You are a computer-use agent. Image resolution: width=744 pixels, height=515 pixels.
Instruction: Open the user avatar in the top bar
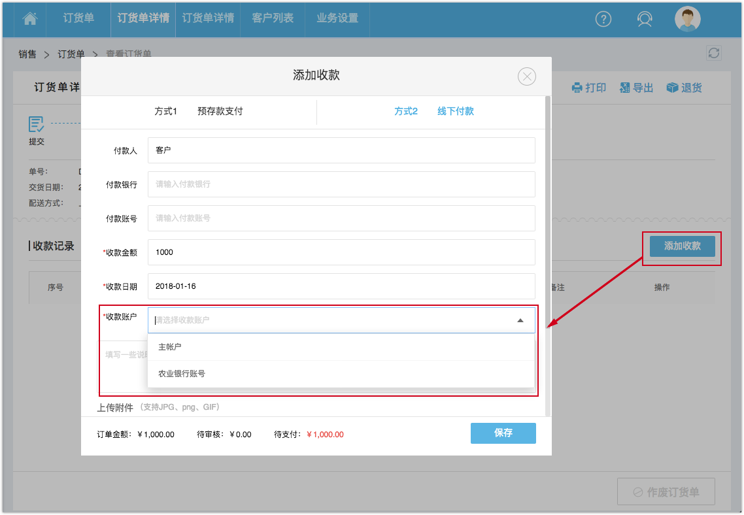(x=687, y=19)
